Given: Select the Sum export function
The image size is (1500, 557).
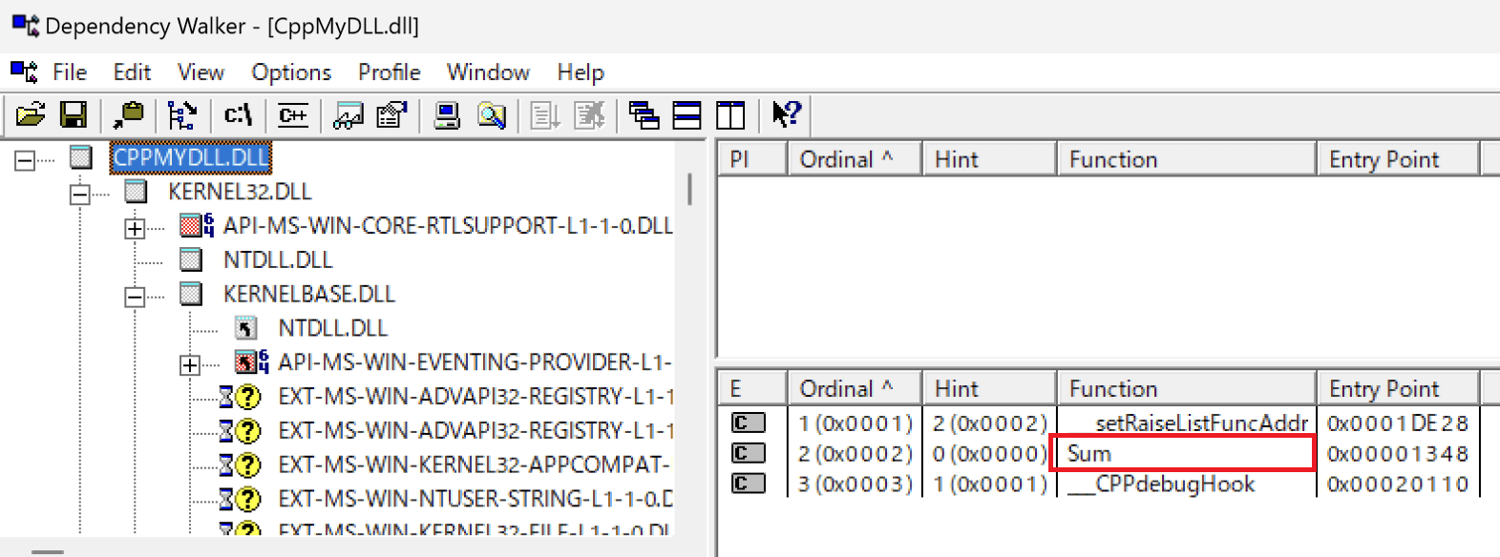Looking at the screenshot, I should coord(1089,453).
